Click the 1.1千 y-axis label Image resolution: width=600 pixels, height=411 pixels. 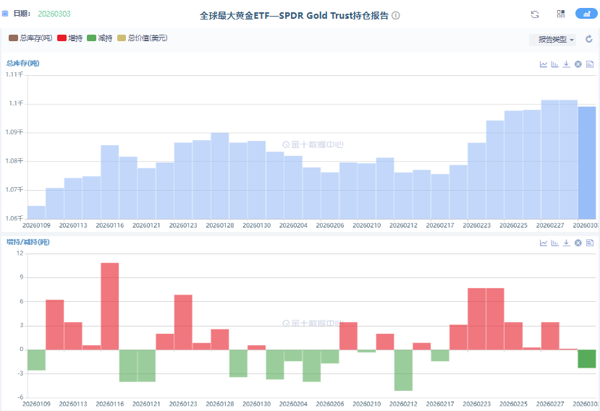pos(16,103)
